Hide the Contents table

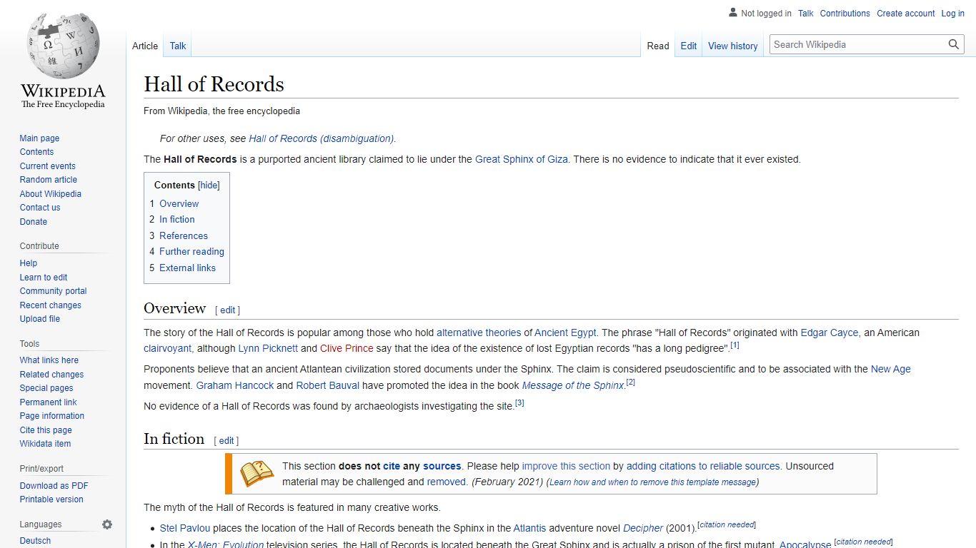(x=209, y=185)
